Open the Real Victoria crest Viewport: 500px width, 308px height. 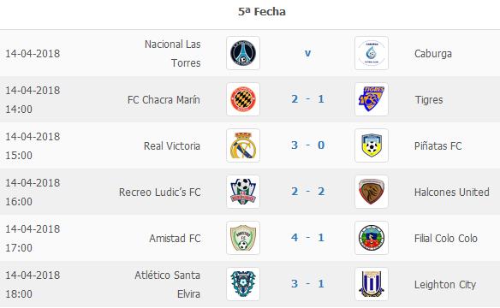tap(243, 145)
